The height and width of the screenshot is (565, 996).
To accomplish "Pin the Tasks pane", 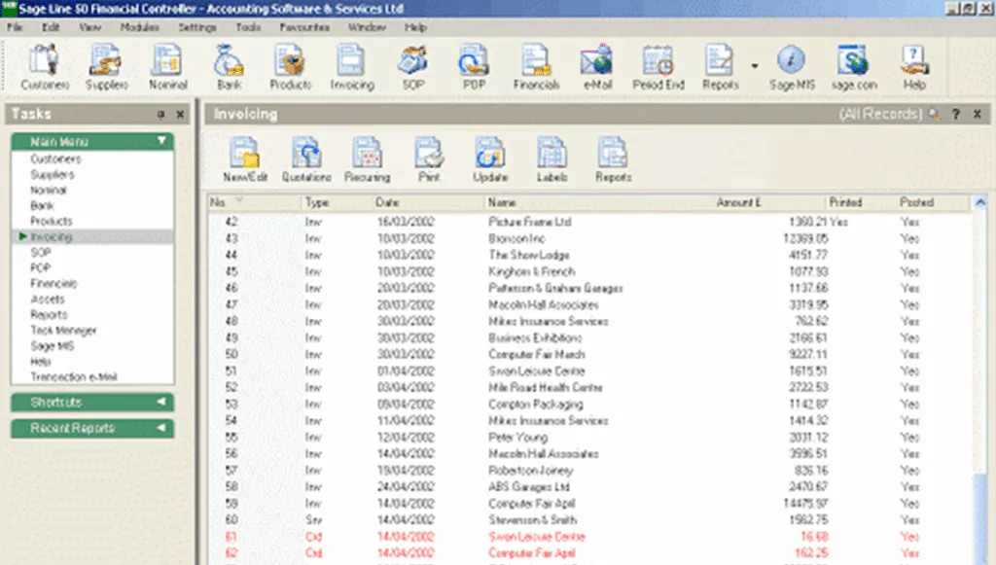I will 160,115.
